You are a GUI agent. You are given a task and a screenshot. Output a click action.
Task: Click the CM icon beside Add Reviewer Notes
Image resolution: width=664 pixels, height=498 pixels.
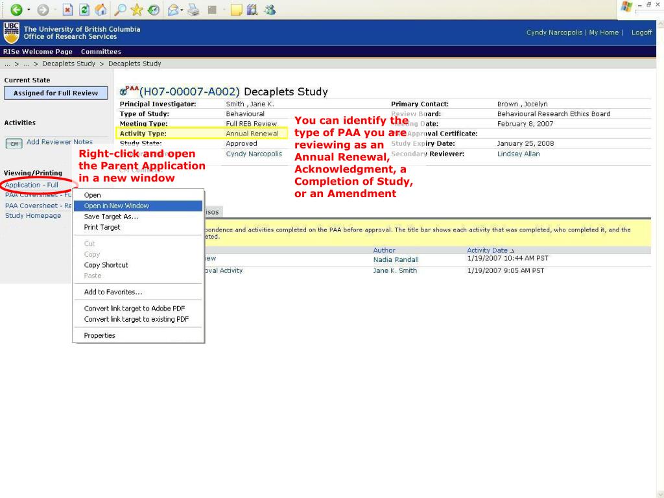click(14, 143)
